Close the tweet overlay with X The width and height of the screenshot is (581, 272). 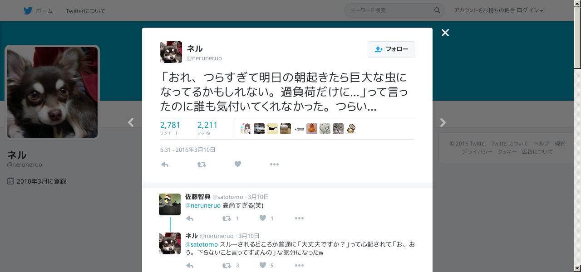tap(445, 33)
